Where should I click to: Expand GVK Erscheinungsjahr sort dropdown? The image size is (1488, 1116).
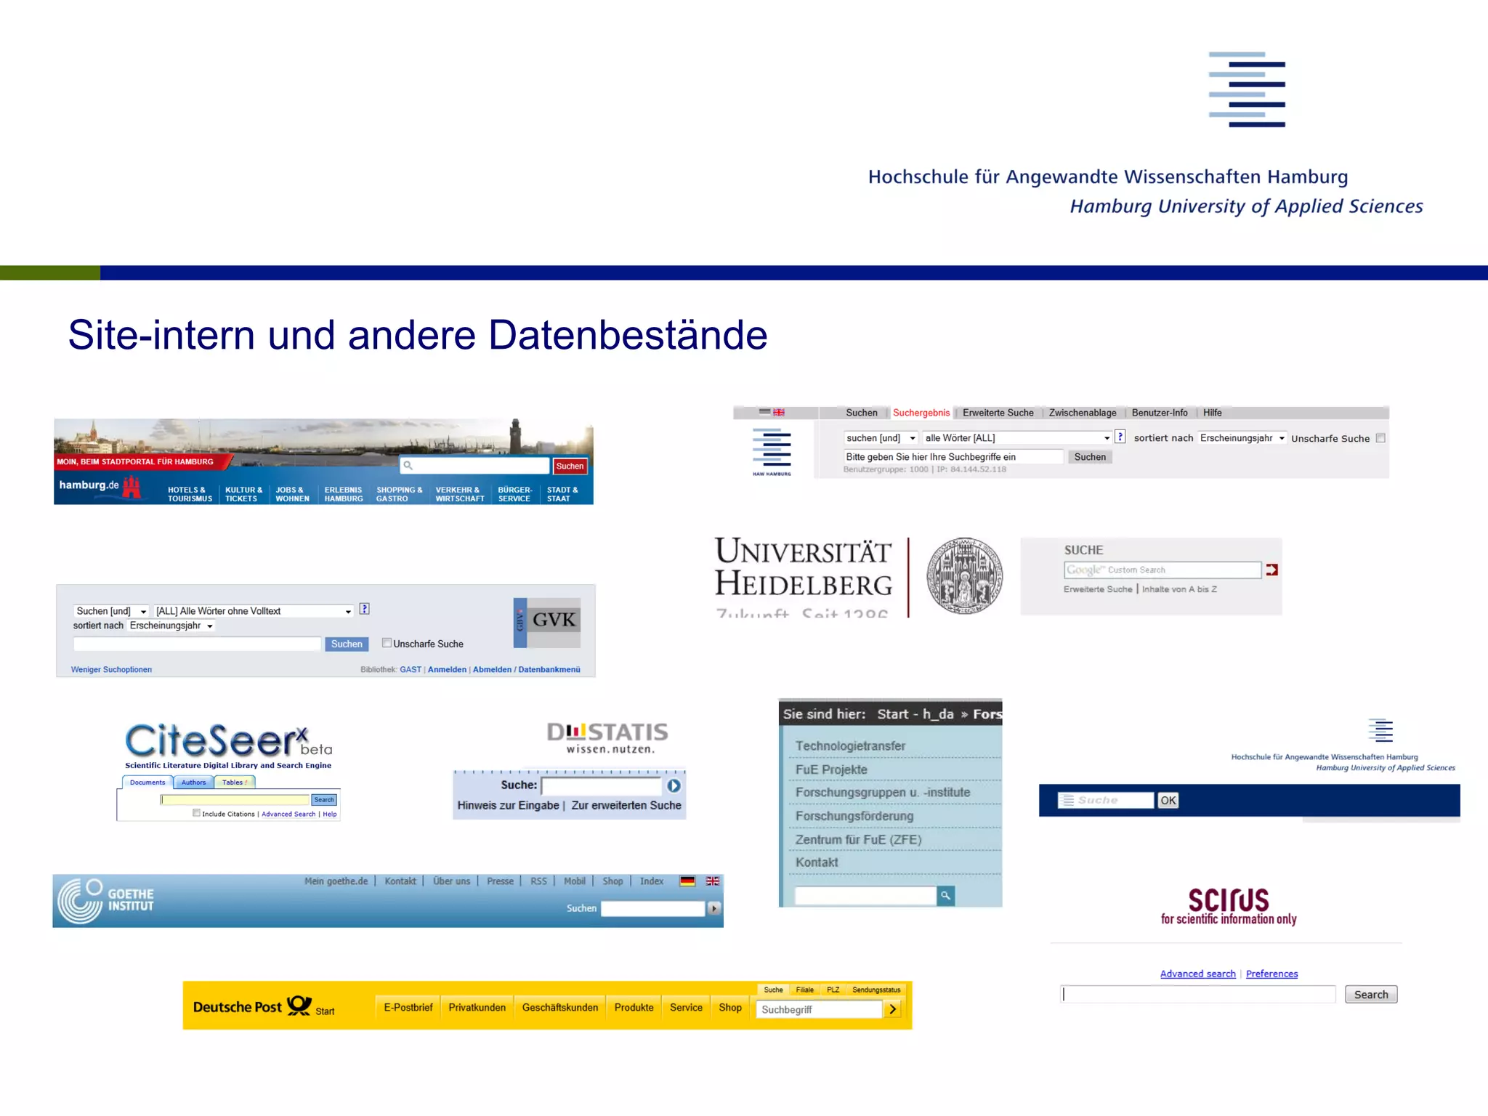click(x=171, y=626)
